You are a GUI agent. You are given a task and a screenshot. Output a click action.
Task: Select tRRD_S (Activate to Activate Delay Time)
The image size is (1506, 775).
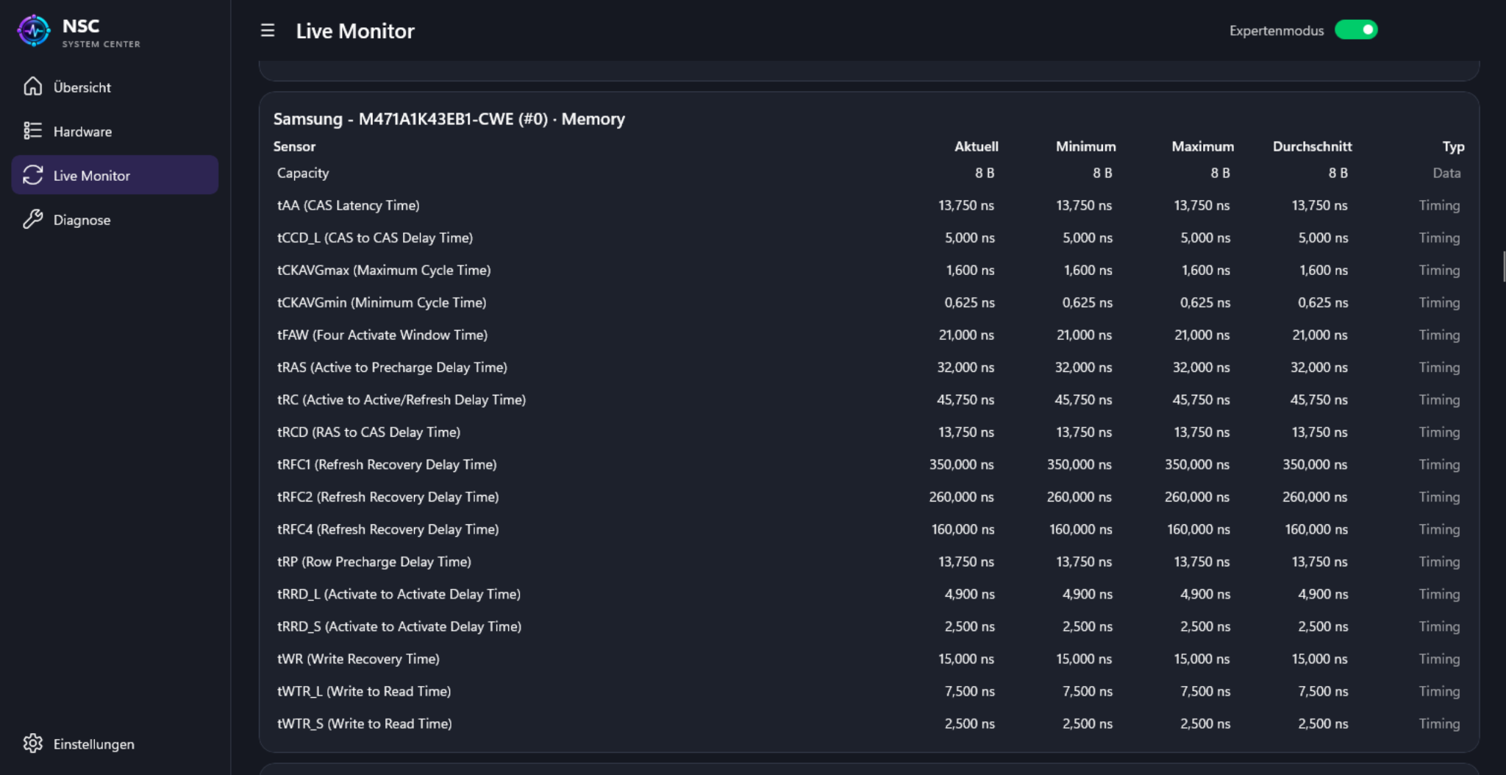pos(868,626)
